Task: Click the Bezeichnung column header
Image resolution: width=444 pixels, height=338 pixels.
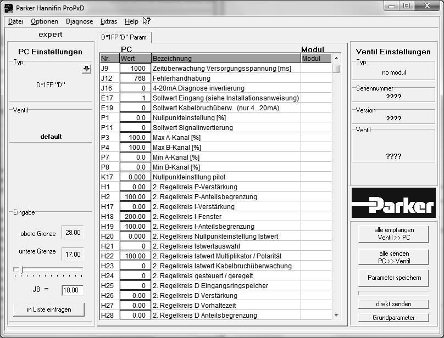Action: pos(226,58)
